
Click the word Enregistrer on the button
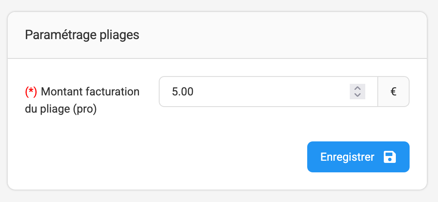(x=347, y=157)
